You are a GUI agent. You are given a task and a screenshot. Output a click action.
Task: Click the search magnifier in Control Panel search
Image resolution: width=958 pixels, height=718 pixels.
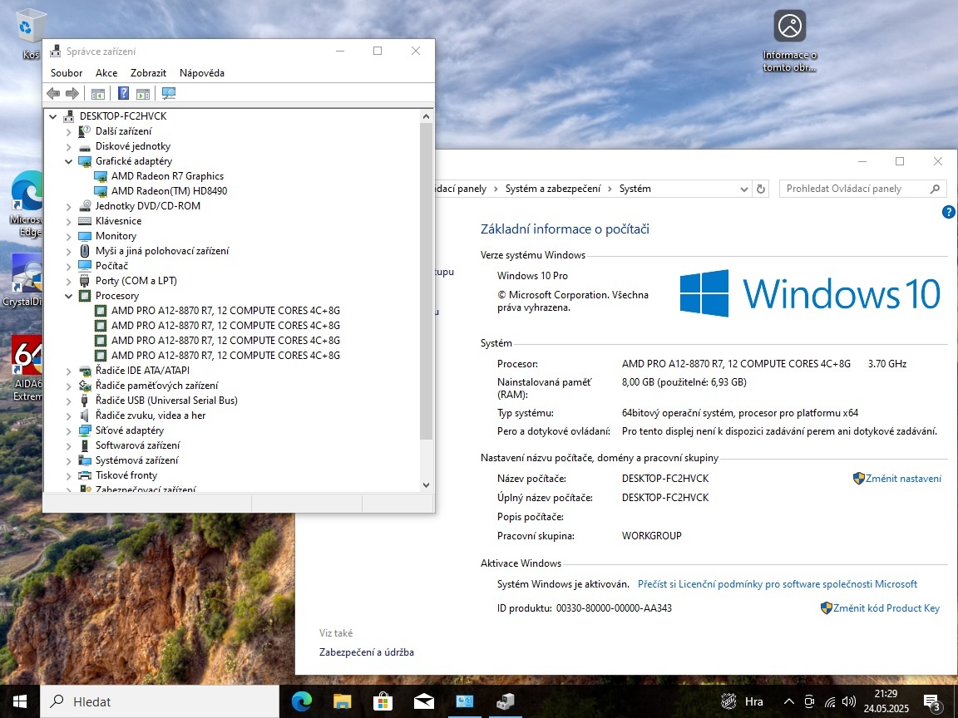click(x=935, y=189)
